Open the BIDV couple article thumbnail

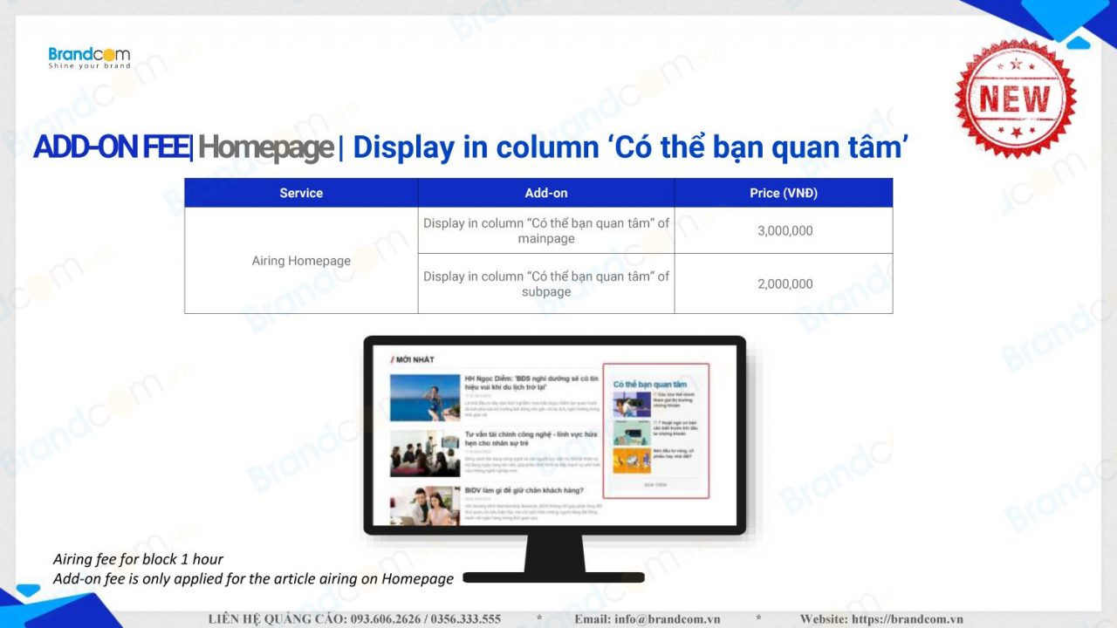[x=425, y=504]
